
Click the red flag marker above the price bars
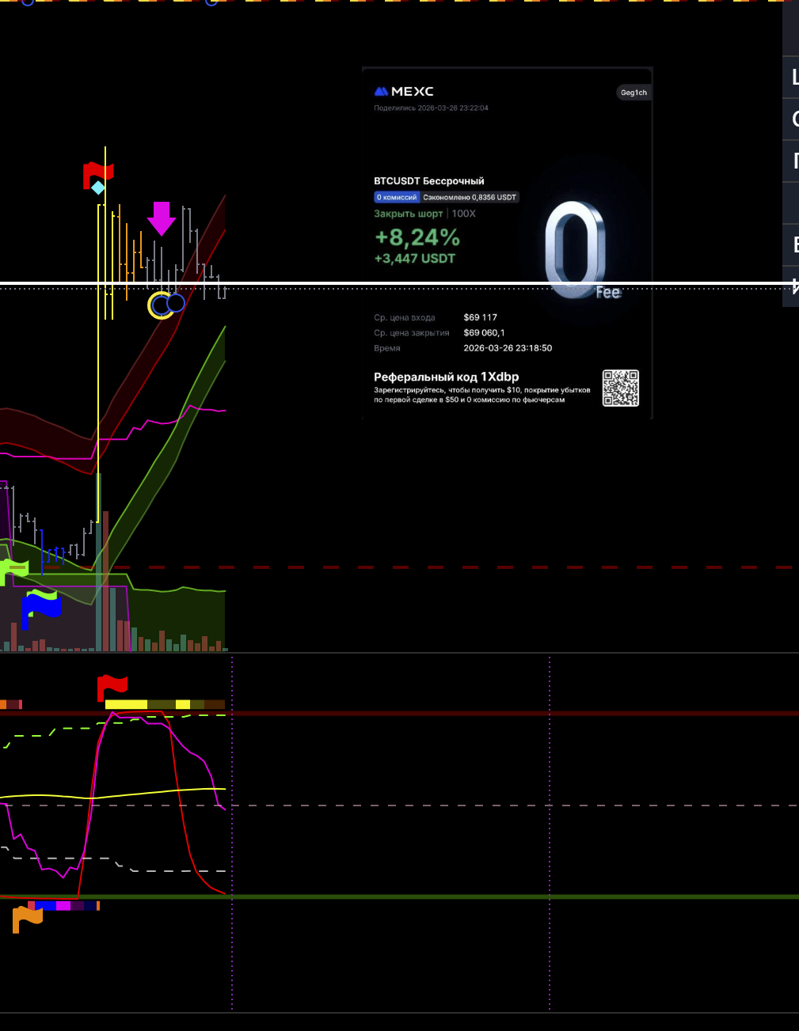[98, 172]
